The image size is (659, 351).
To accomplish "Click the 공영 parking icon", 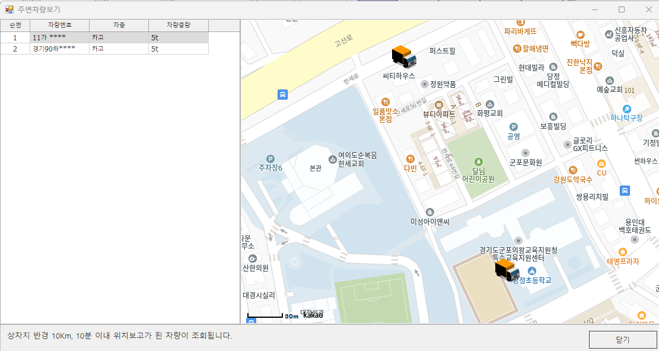I will click(514, 126).
